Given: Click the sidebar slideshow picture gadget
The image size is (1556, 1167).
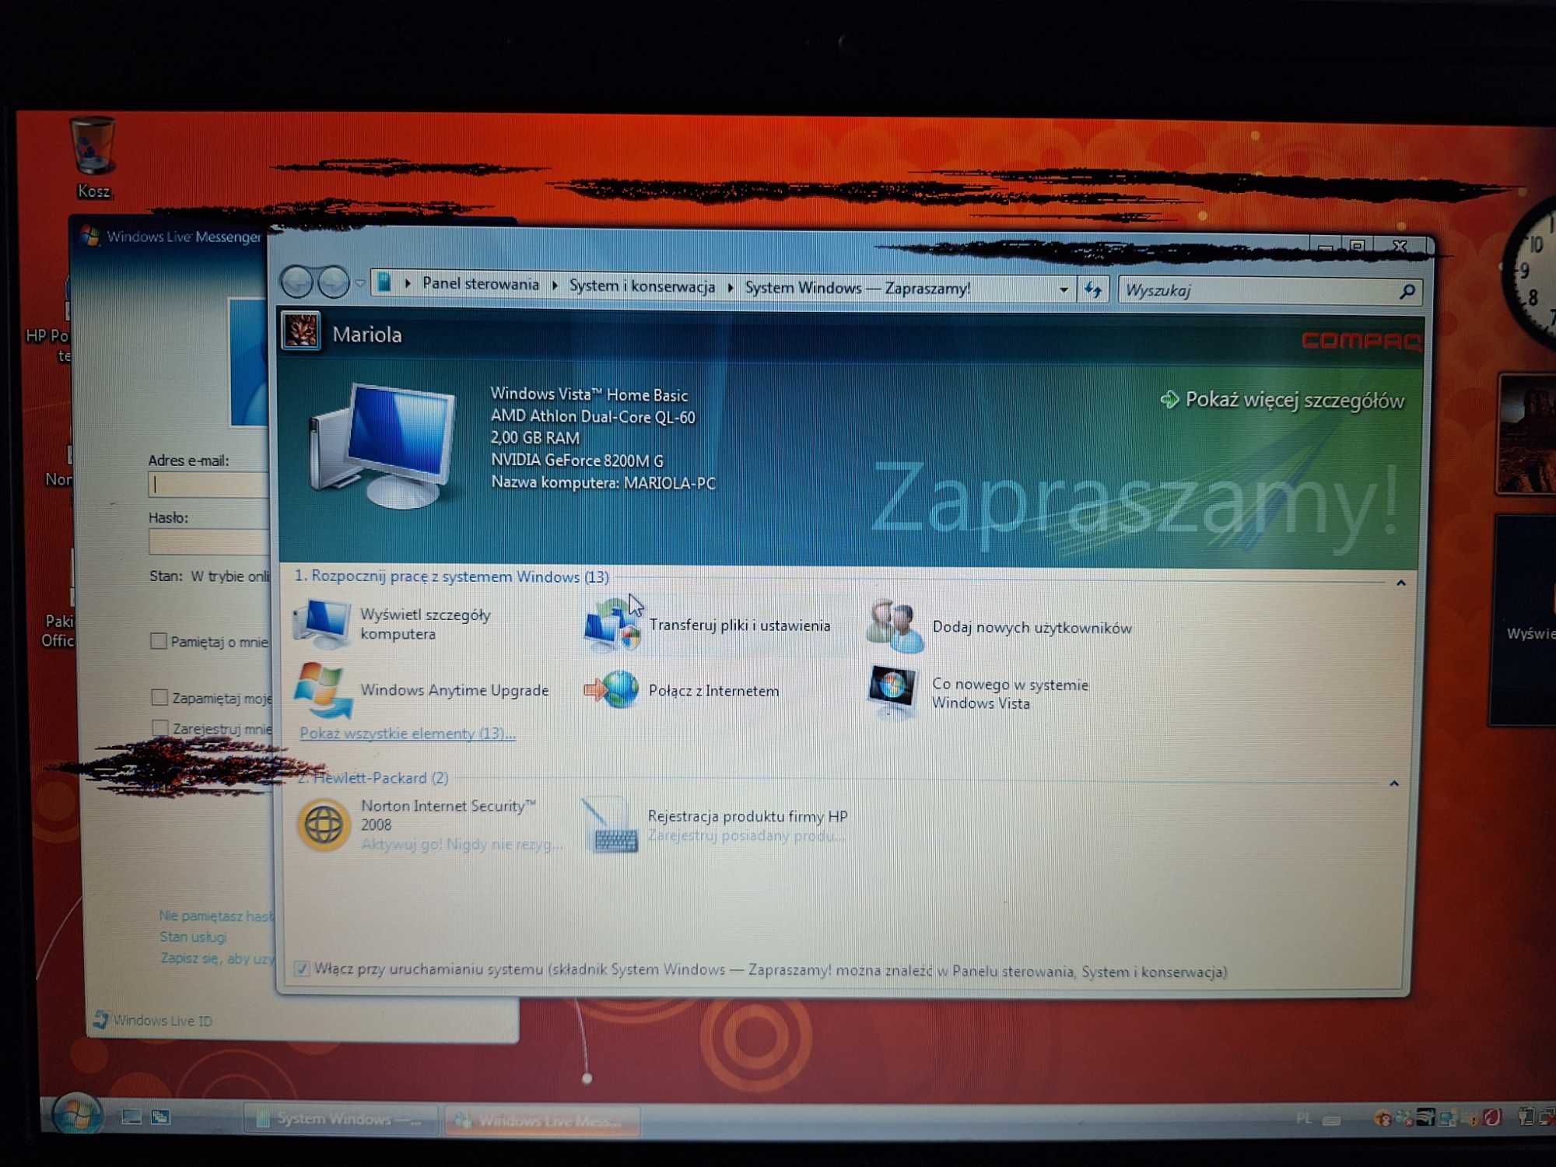Looking at the screenshot, I should (1526, 434).
